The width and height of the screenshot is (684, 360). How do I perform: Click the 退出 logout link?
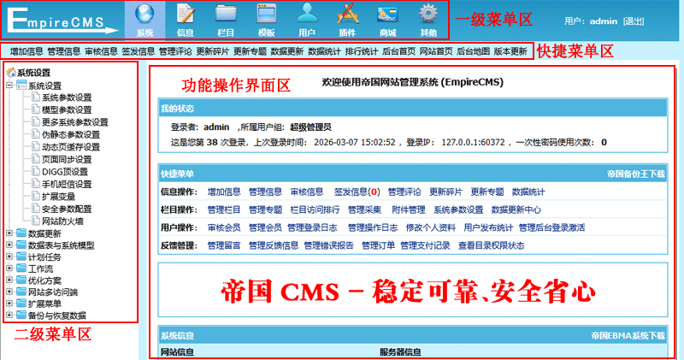pos(634,21)
